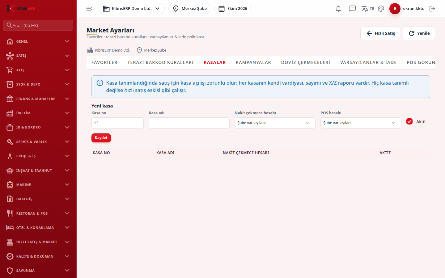The height and width of the screenshot is (278, 445).
Task: Open the DÖVİZ ÇEKMECELERİ tab
Action: pyautogui.click(x=306, y=62)
